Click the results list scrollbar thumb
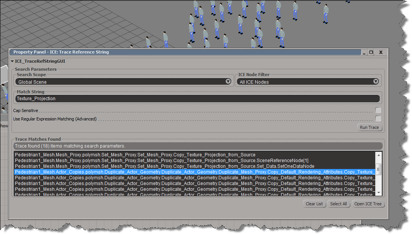Screen dimensions: 412x234 [378, 169]
